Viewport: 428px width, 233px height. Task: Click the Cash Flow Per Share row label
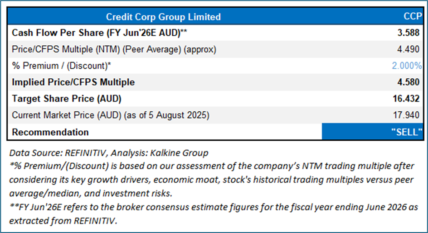[99, 33]
